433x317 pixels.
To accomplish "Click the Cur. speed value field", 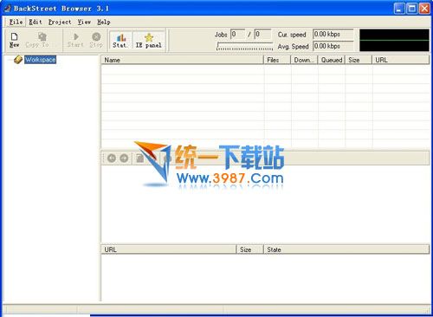I will click(x=333, y=34).
